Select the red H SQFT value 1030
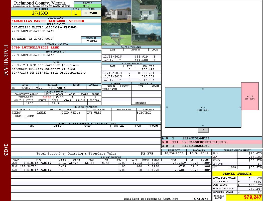Screen dimensions: 263x201 [47, 97]
